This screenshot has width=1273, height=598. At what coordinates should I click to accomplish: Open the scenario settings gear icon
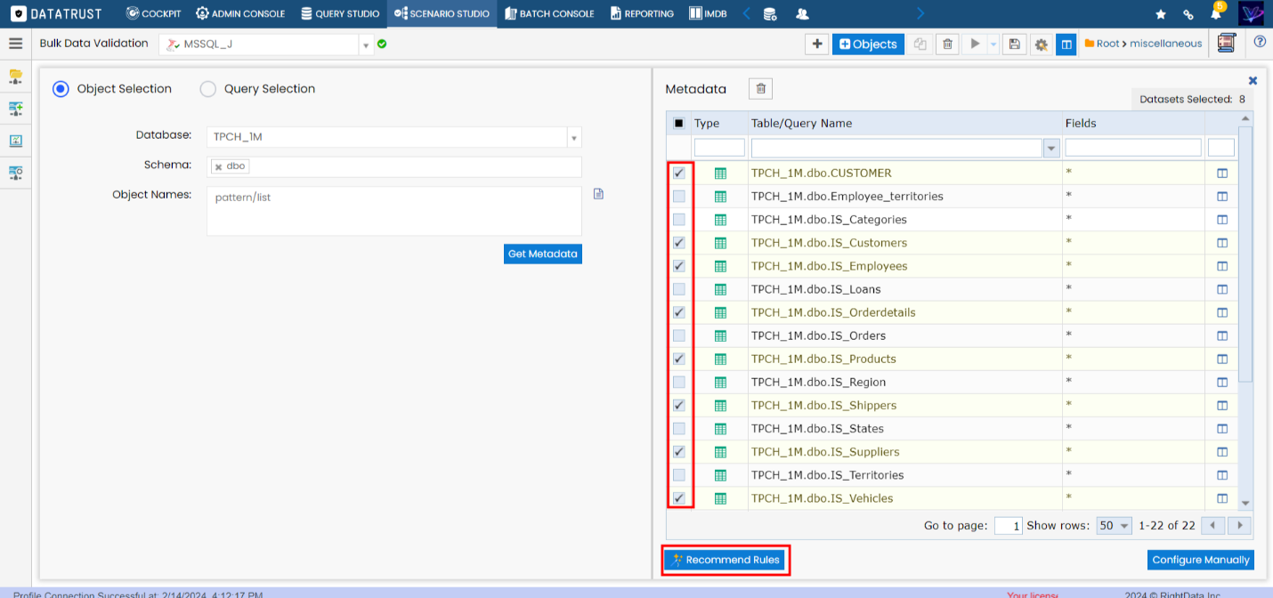1041,44
